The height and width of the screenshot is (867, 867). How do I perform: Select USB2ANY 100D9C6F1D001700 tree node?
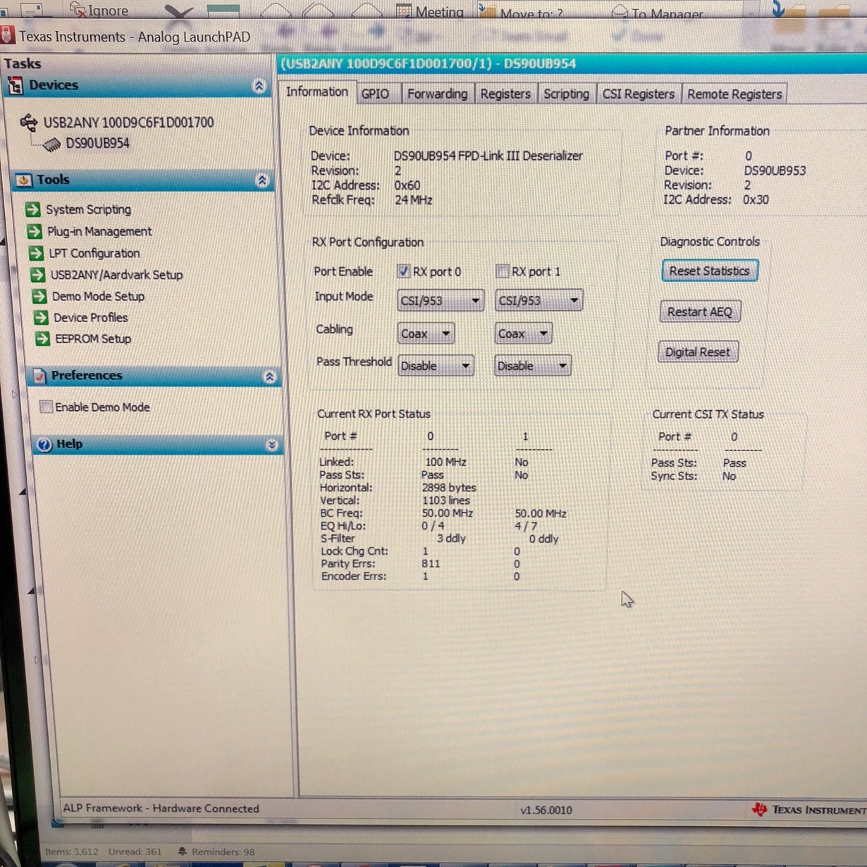(128, 123)
